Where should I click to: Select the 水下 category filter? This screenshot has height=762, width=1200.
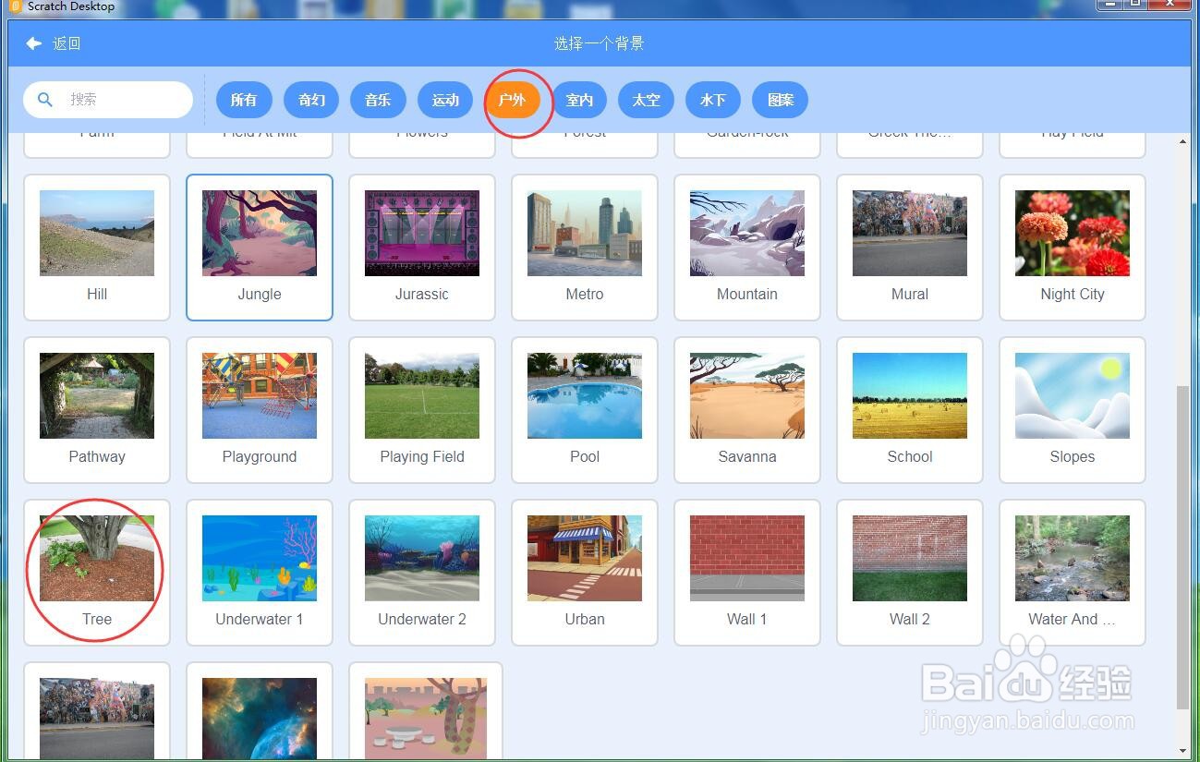[x=713, y=100]
